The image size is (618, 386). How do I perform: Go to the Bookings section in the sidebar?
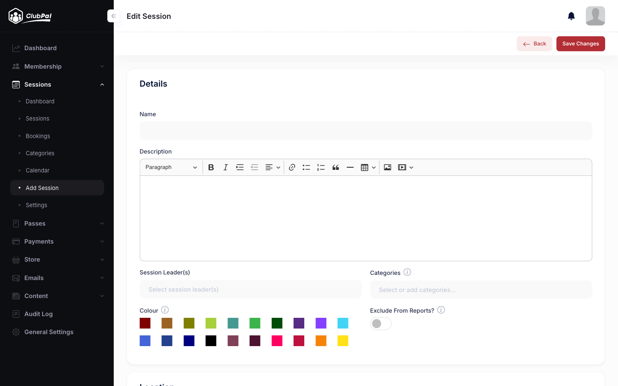[38, 136]
